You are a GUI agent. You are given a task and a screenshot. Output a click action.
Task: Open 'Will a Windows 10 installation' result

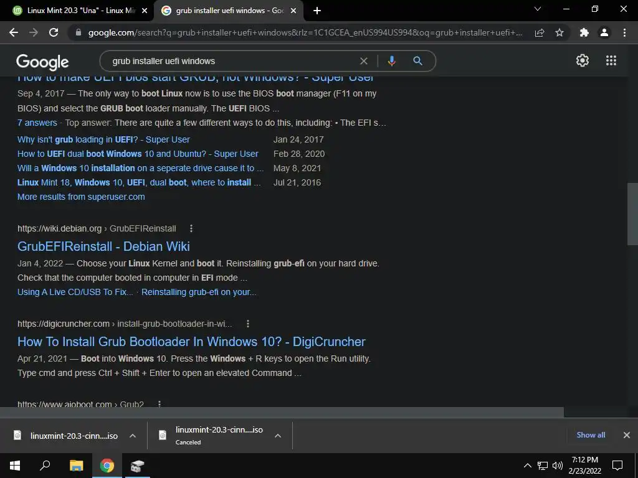pos(140,168)
